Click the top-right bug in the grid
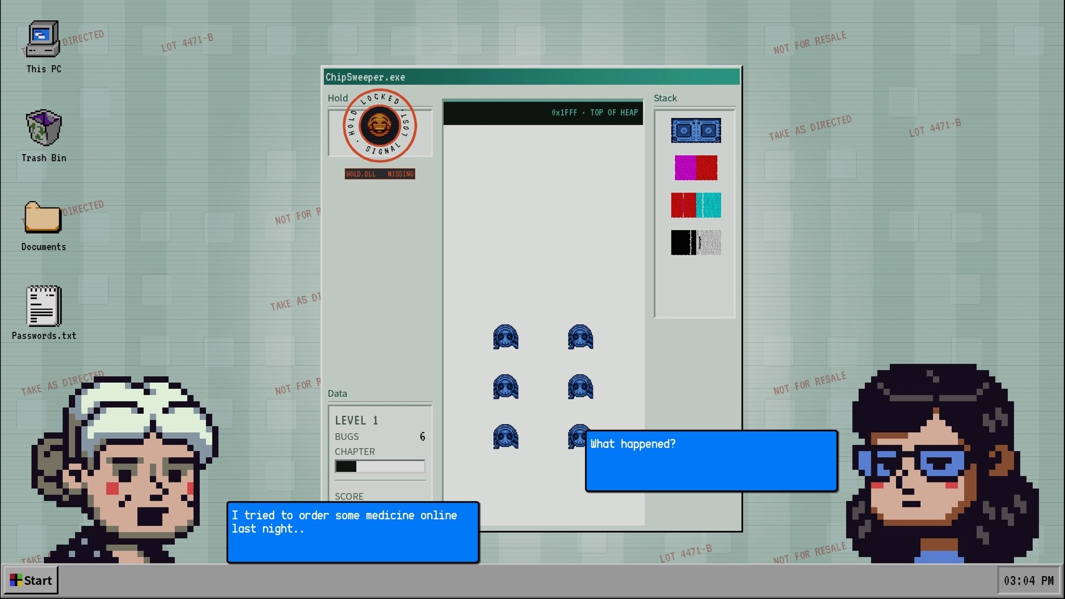The image size is (1065, 599). (580, 337)
